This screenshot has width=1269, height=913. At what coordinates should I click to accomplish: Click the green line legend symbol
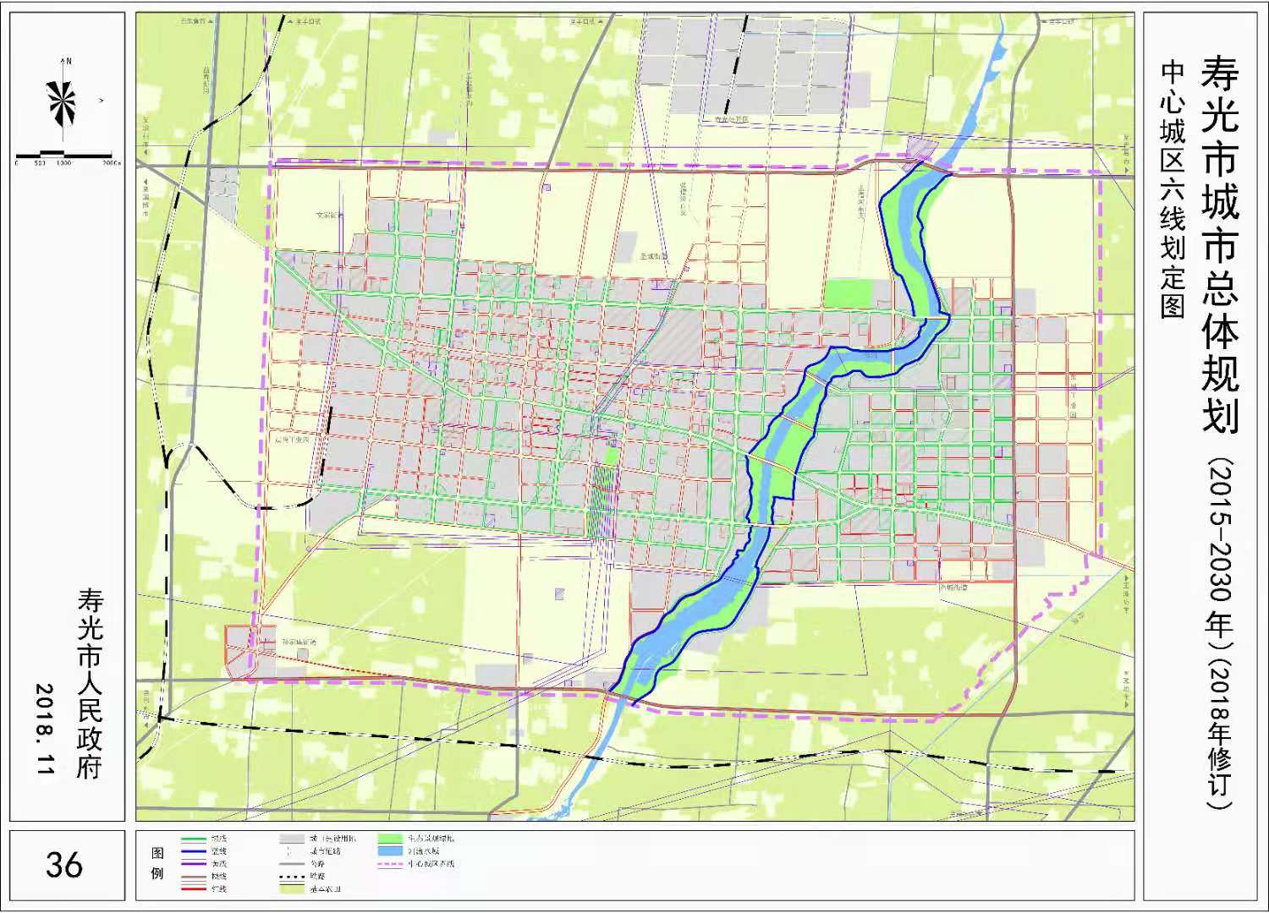194,839
